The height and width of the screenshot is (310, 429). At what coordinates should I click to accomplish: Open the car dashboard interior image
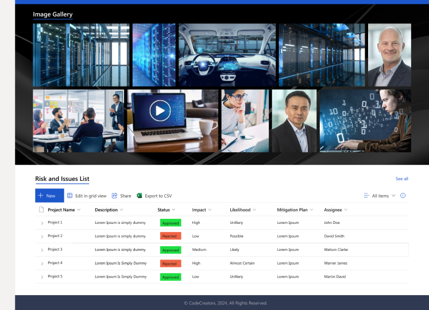click(227, 55)
